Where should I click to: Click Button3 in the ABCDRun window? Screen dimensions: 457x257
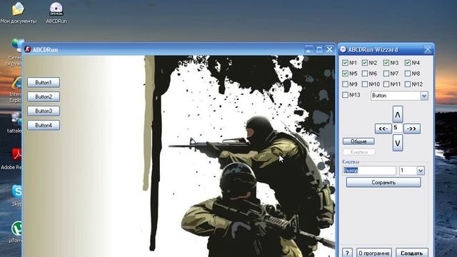(x=44, y=111)
